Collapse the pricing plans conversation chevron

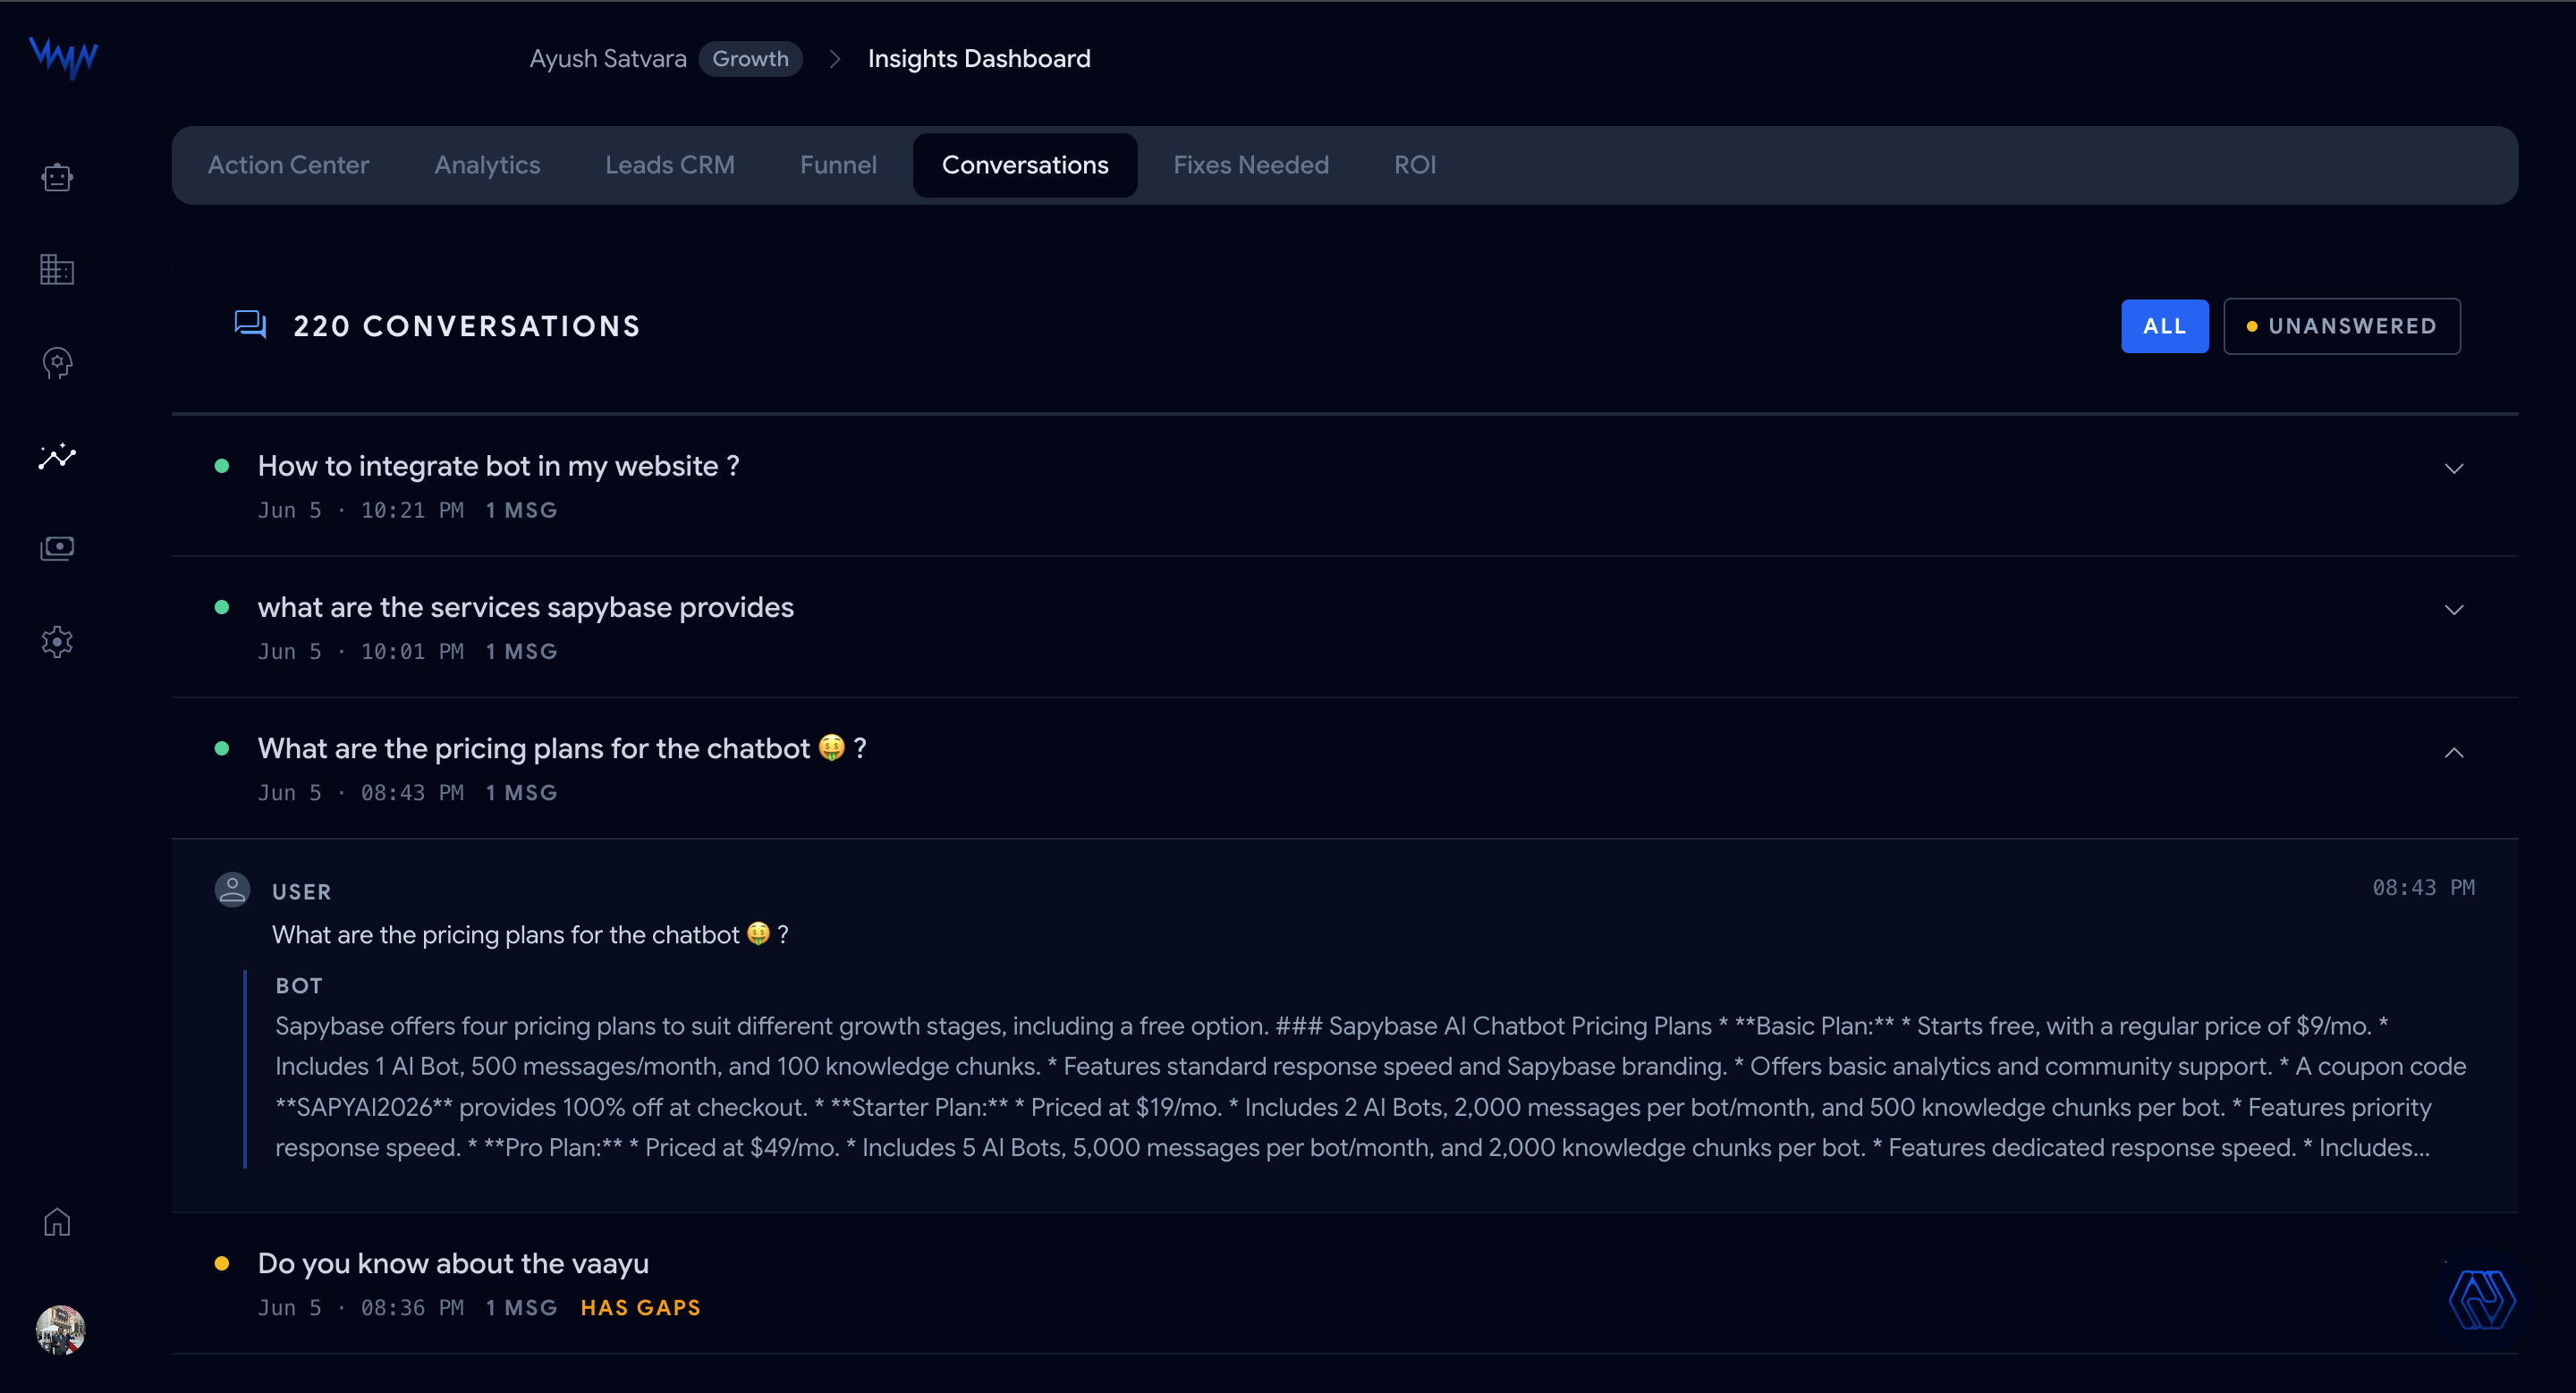pyautogui.click(x=2453, y=753)
